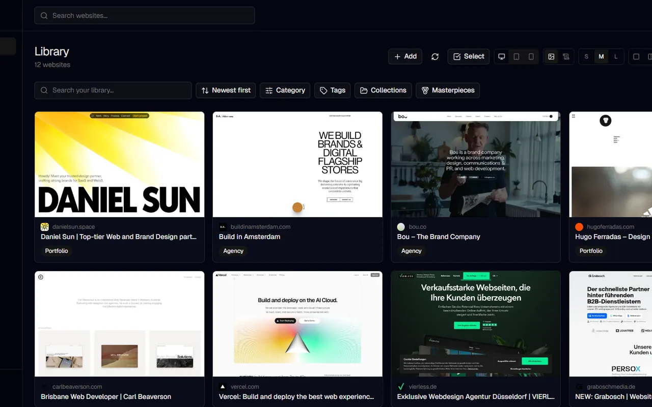652x407 pixels.
Task: Open 'Brisbane Web Developer | Carl Beaverson' title
Action: (x=106, y=396)
